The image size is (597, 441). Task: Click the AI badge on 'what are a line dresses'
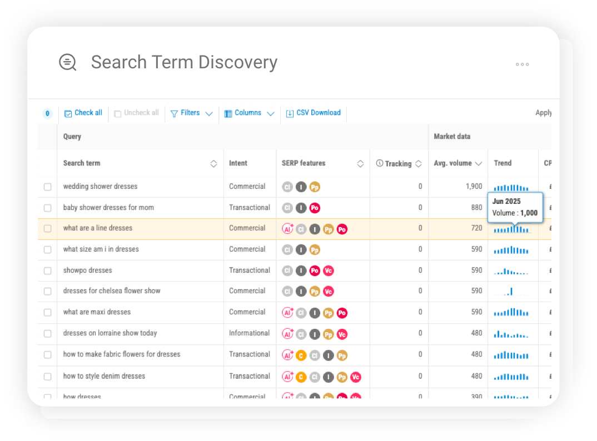(x=287, y=228)
